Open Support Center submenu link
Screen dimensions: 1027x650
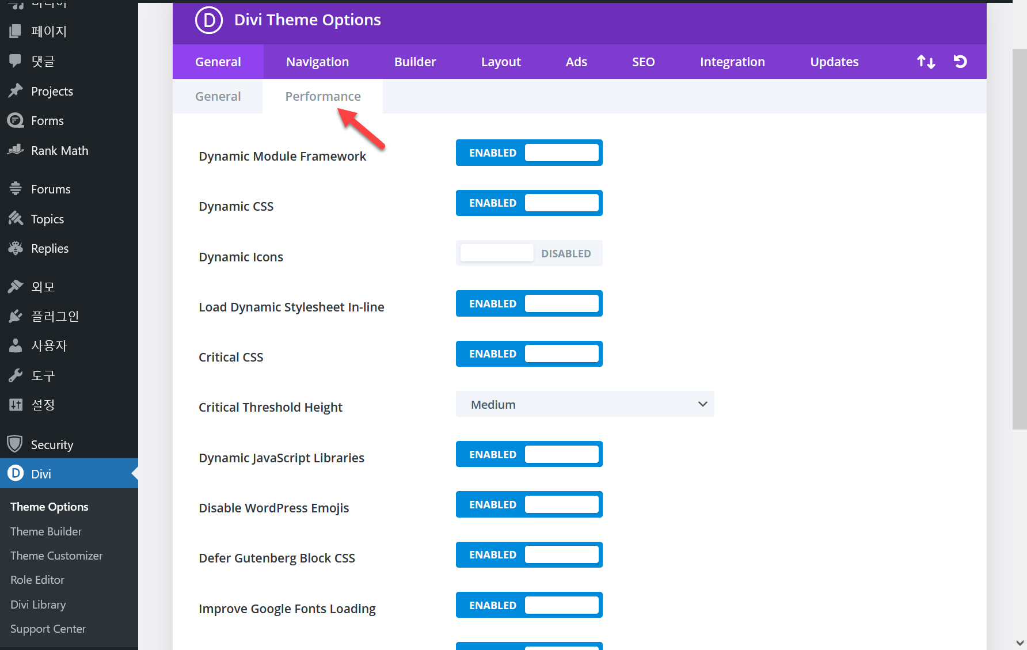tap(48, 629)
